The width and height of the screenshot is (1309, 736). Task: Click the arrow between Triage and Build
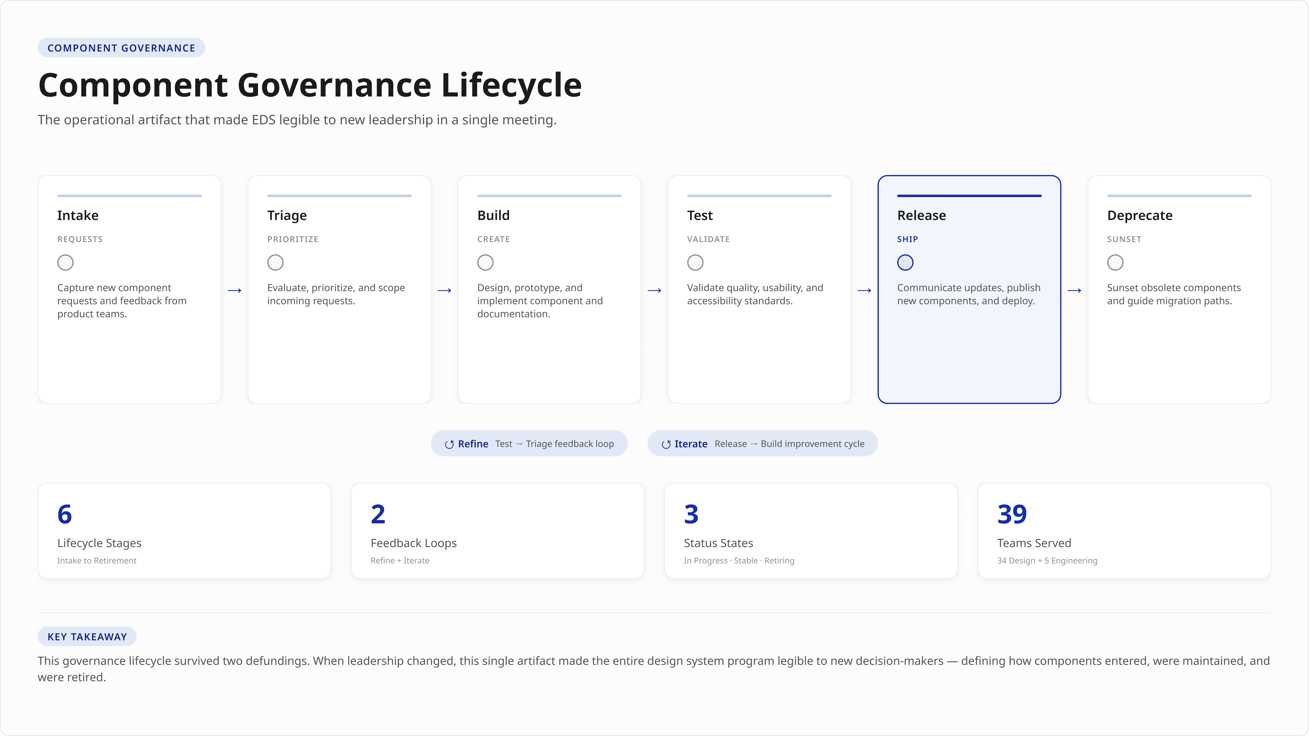pos(445,290)
